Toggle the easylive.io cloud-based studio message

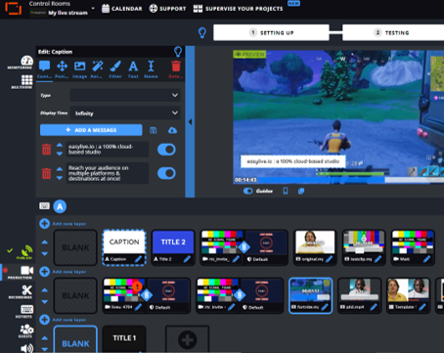[166, 150]
